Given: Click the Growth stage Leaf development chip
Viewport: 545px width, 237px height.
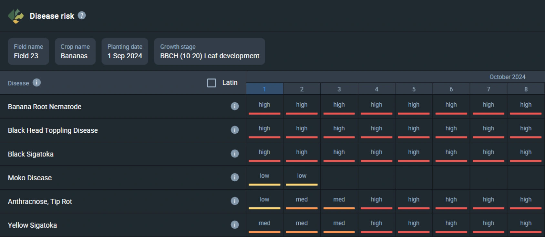Looking at the screenshot, I should [x=209, y=52].
